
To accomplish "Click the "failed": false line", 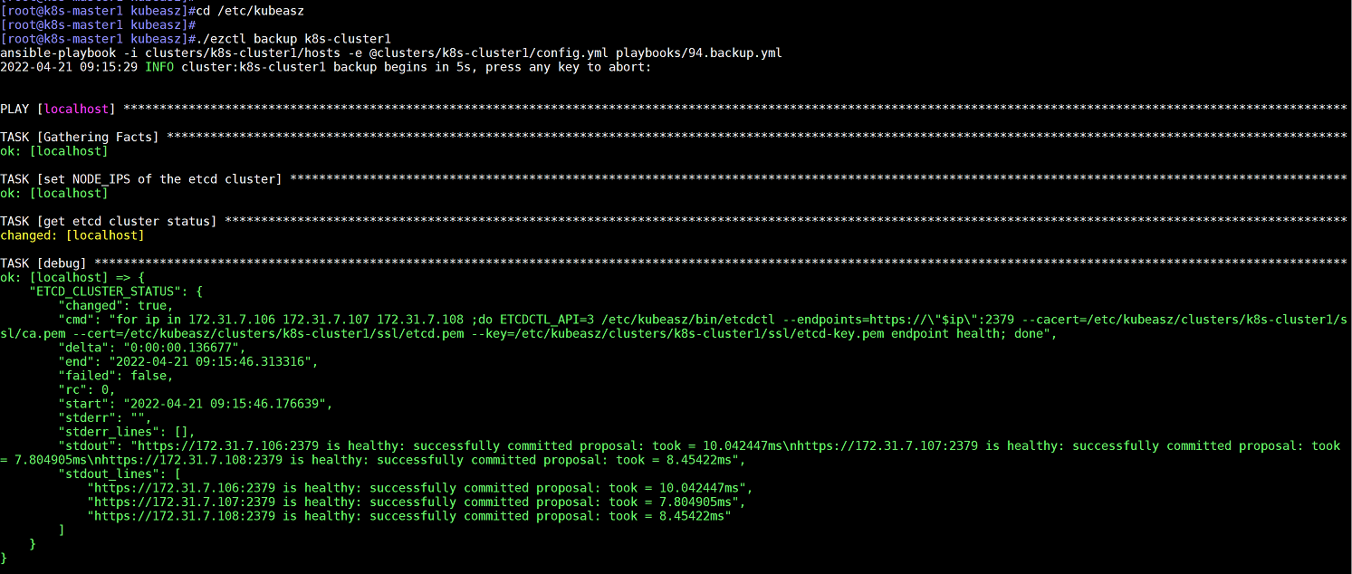I will click(116, 376).
